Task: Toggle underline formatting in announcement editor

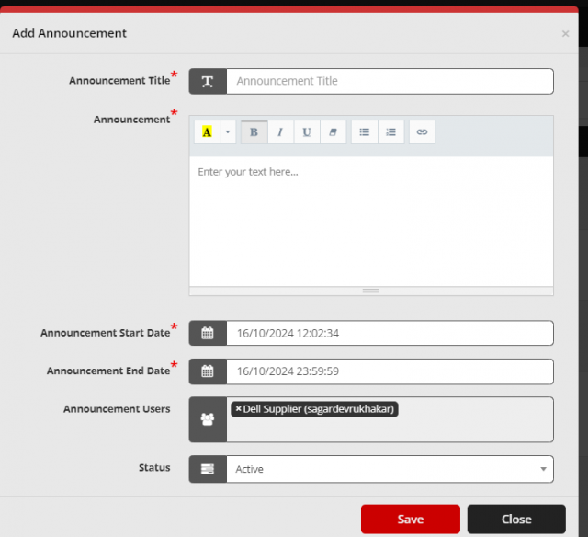Action: [307, 132]
